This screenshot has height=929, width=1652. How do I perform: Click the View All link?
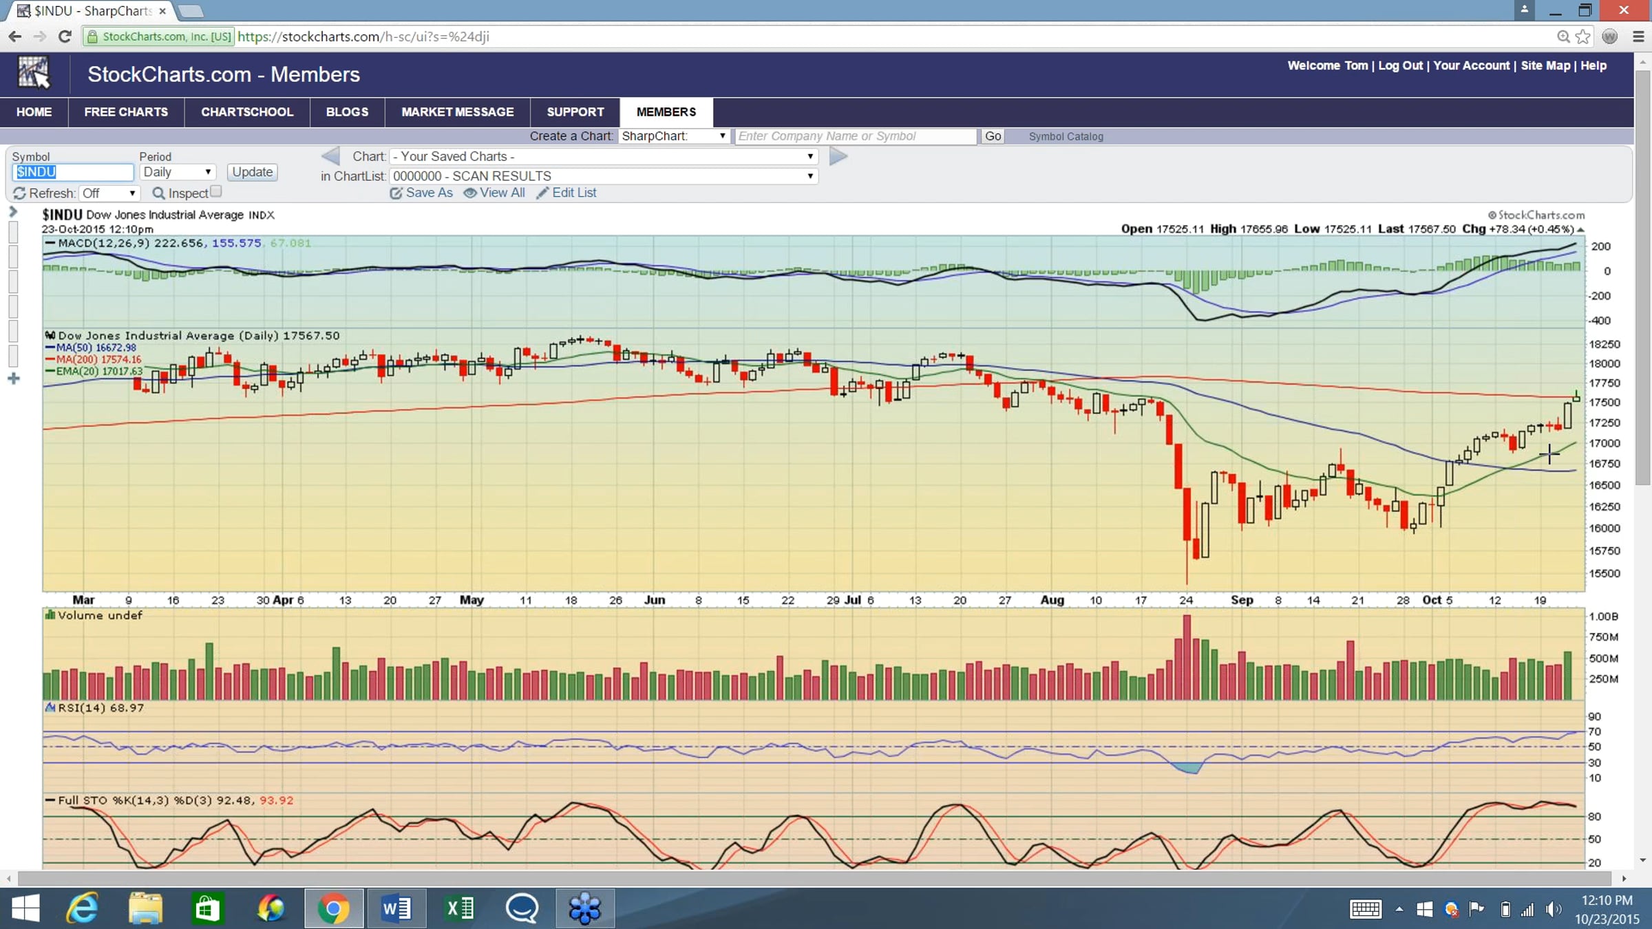495,193
